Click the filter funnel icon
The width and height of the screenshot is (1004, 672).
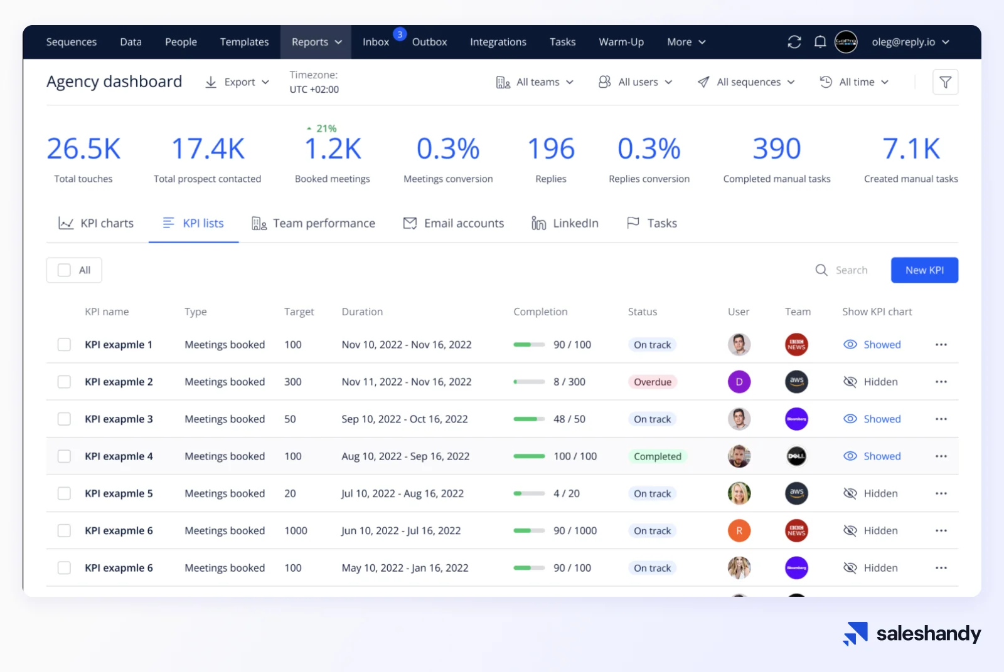pyautogui.click(x=945, y=82)
